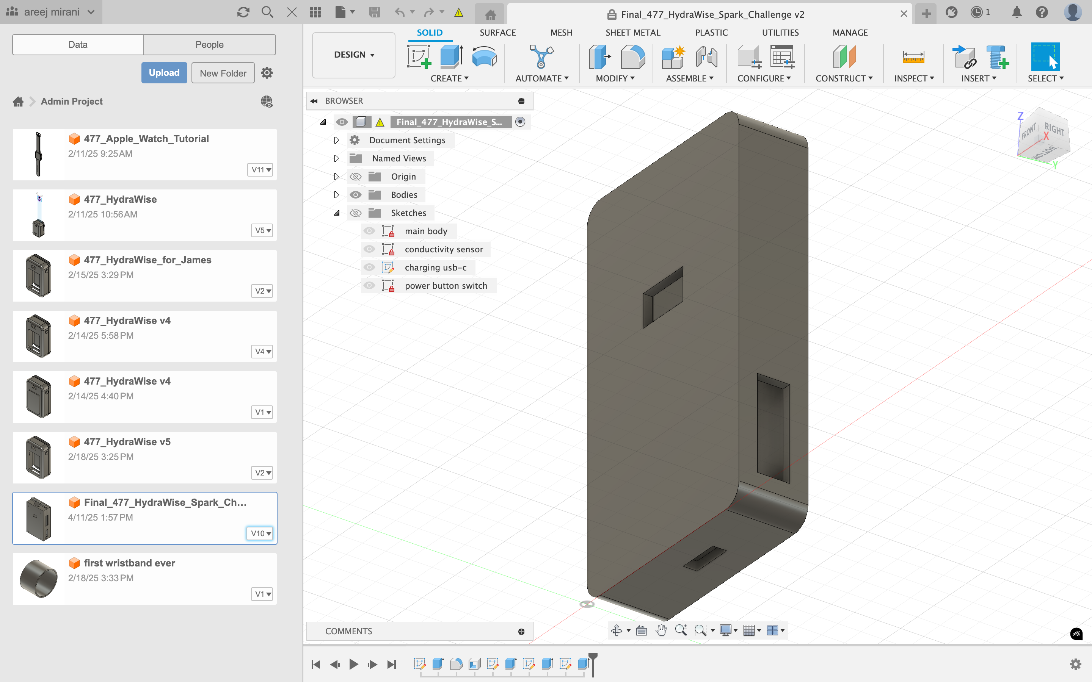Open the People tab
Viewport: 1092px width, 682px height.
pos(209,45)
